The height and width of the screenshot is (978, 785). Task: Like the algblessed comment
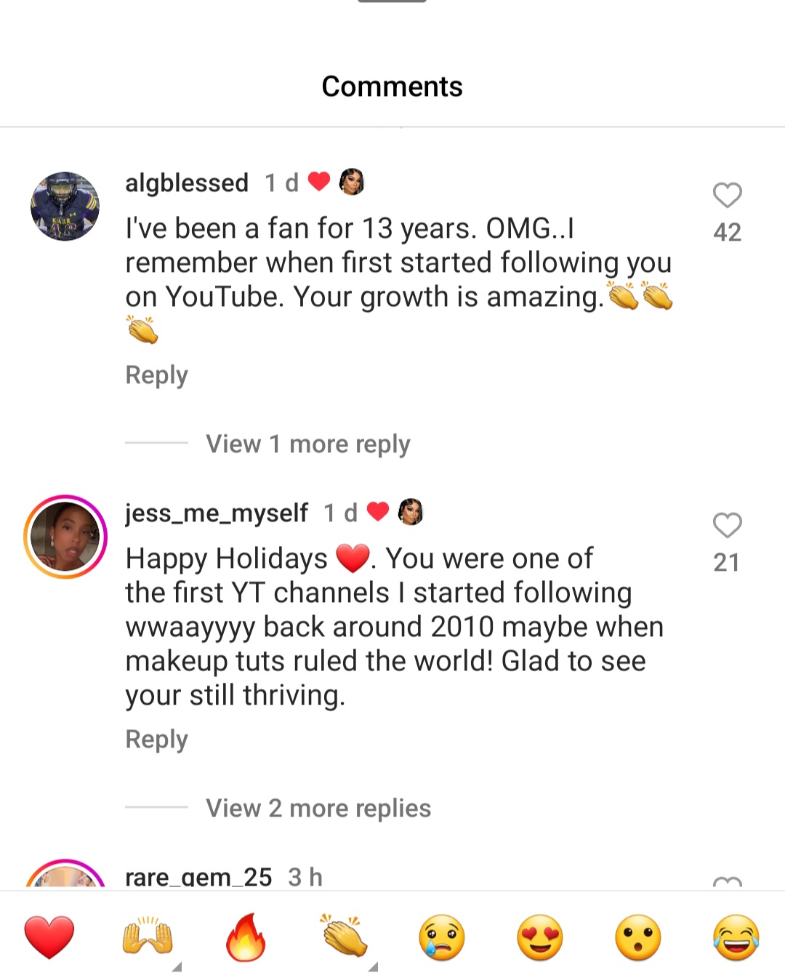coord(727,195)
